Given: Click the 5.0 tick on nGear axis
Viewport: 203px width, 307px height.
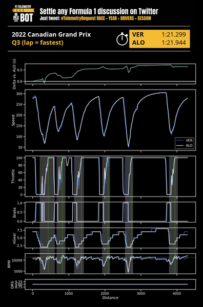Looking at the screenshot, I should 21,238.
